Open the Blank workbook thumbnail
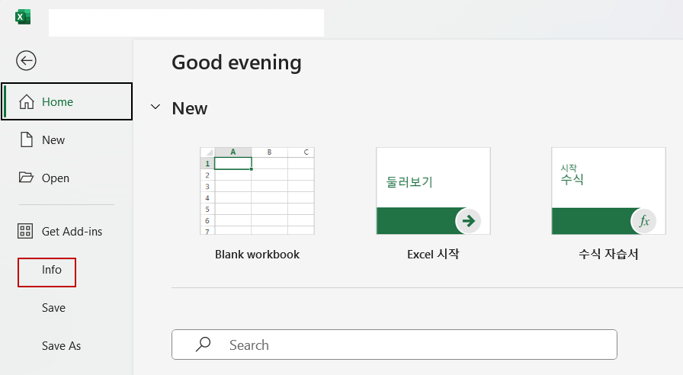The height and width of the screenshot is (375, 683). (x=258, y=191)
